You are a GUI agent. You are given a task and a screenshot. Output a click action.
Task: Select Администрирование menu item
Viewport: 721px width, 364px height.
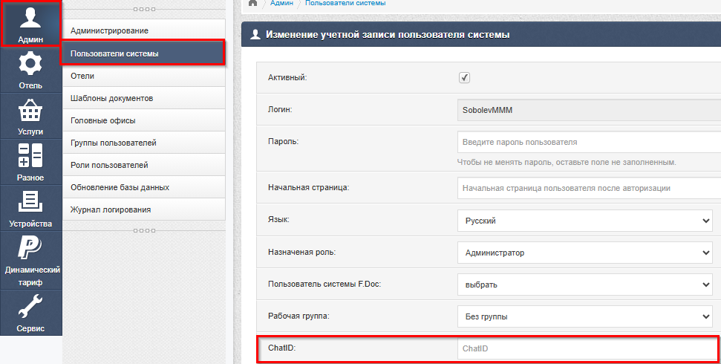pyautogui.click(x=143, y=30)
